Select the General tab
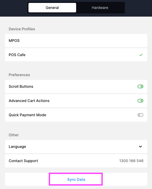 [52, 8]
